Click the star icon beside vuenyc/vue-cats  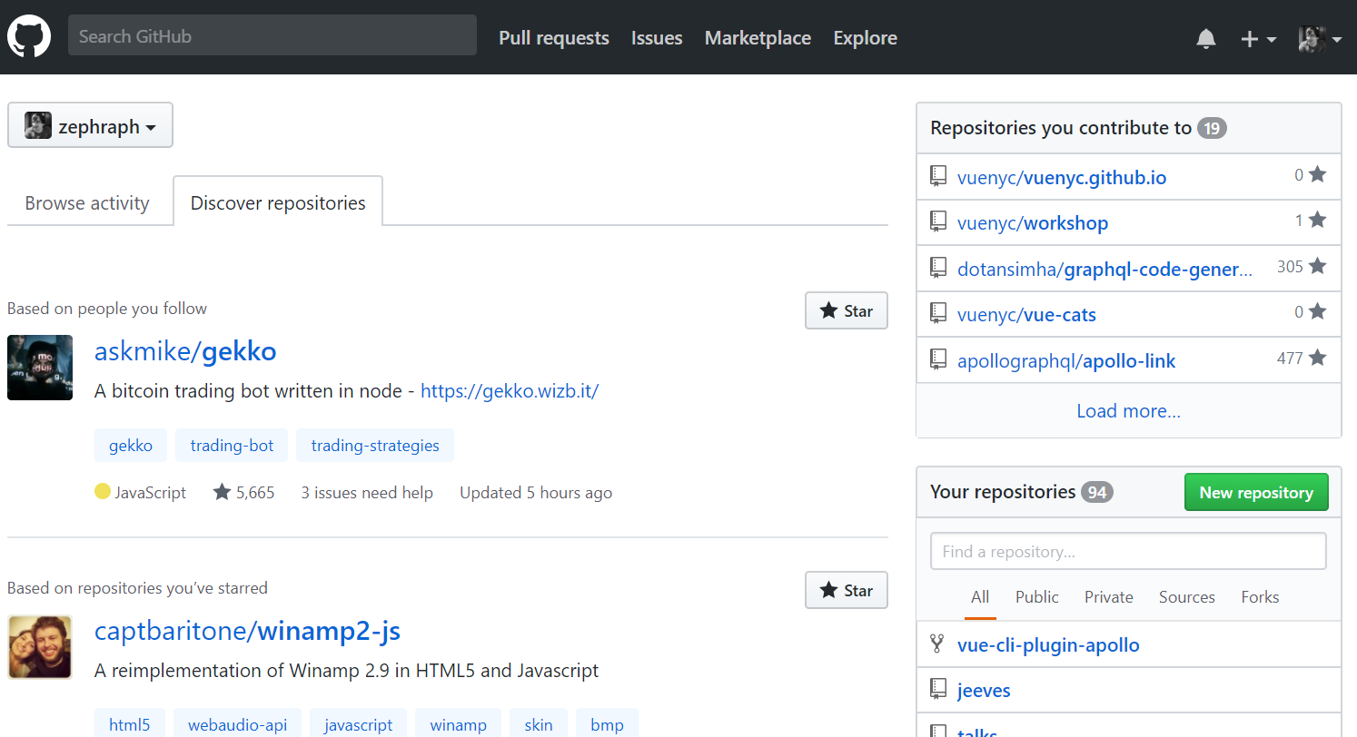[x=1317, y=312]
